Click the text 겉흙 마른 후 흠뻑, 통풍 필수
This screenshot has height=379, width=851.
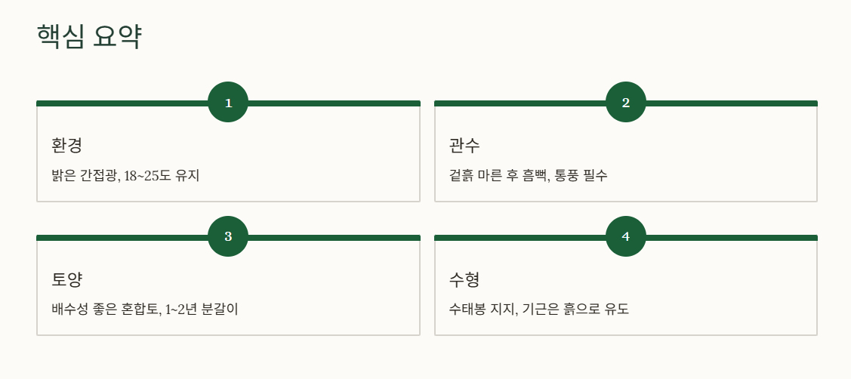[529, 175]
